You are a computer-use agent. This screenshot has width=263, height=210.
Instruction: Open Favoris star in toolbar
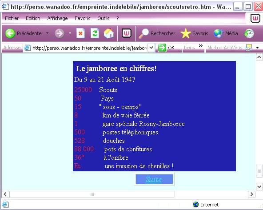tap(186, 33)
